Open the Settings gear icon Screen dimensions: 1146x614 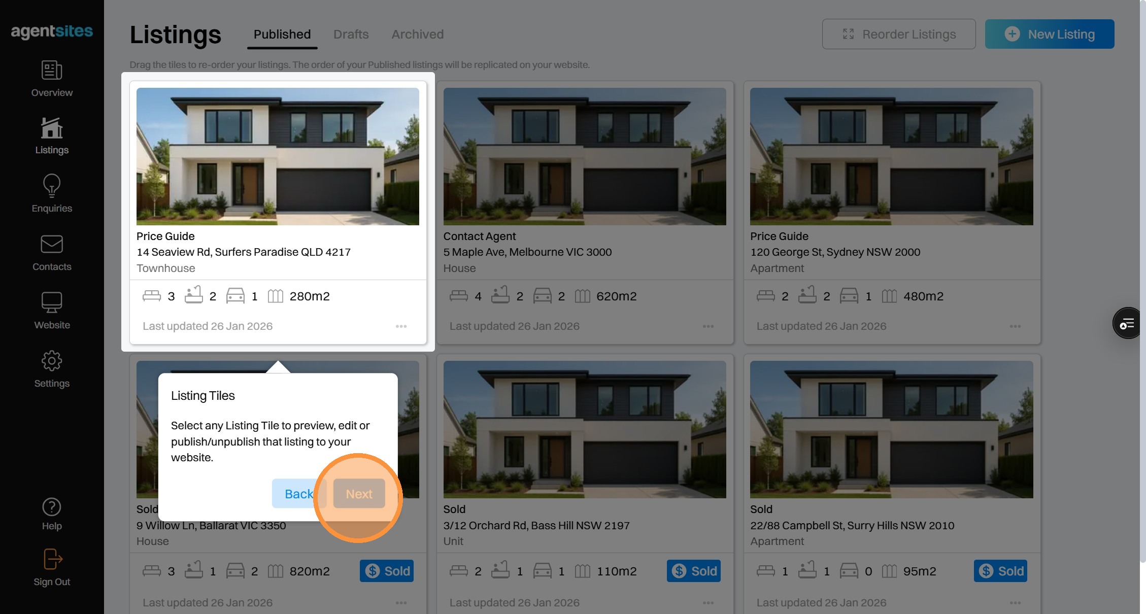point(52,361)
